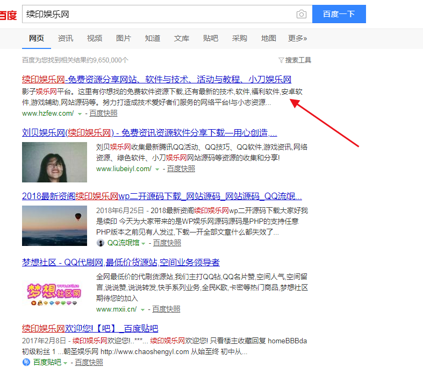Click the 百度贴吧 paw source icon

(26, 362)
